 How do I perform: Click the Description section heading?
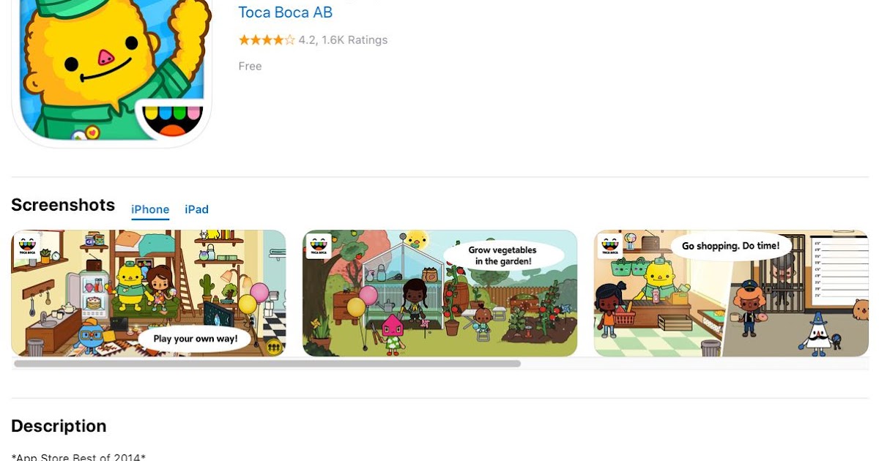coord(59,426)
